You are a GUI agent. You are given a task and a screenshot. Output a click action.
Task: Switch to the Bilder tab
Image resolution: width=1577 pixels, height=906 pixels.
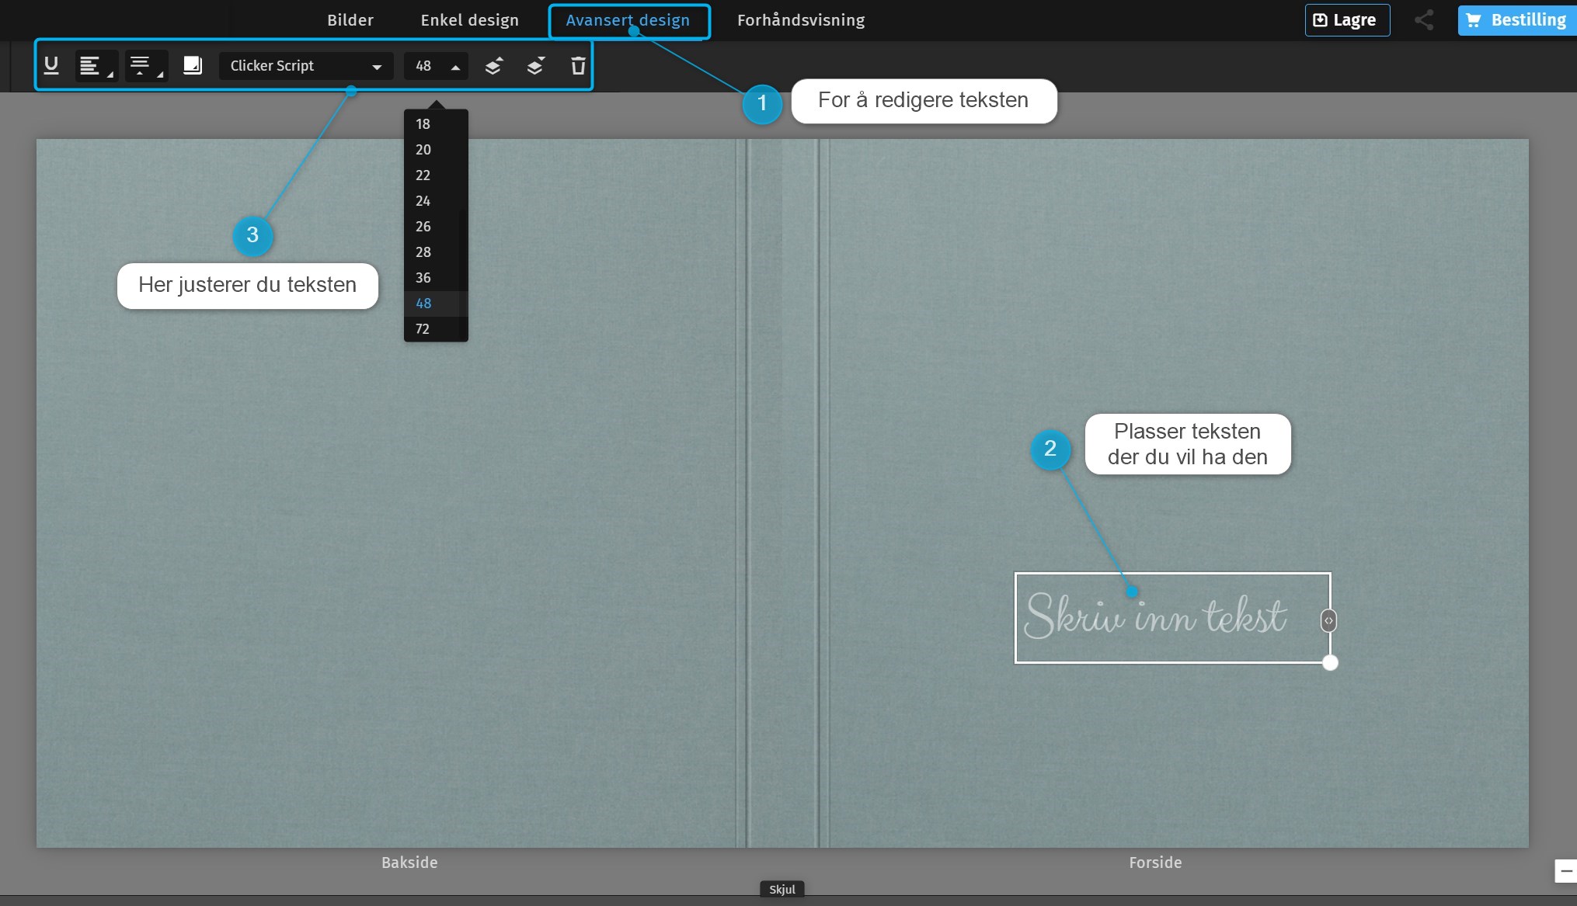click(350, 20)
